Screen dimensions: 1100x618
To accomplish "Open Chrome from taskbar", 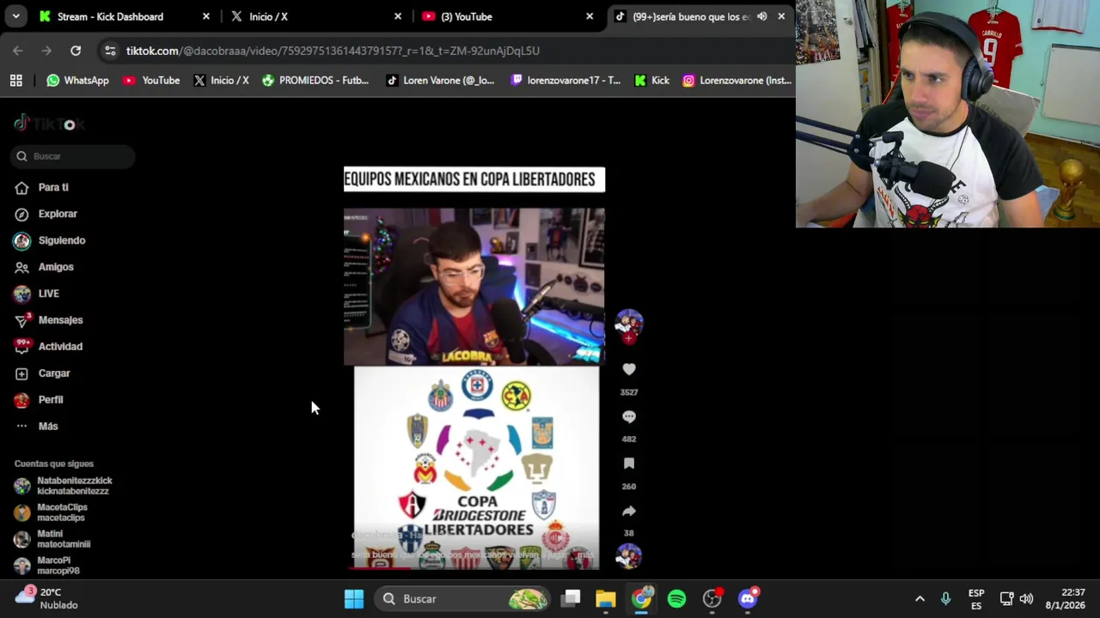I will [x=642, y=599].
